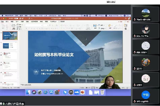The height and width of the screenshot is (106, 160).
Task: Open the Trash in the Dock
Action: point(102,92)
